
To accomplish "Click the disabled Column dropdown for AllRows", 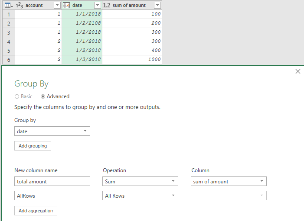I will coord(229,195).
